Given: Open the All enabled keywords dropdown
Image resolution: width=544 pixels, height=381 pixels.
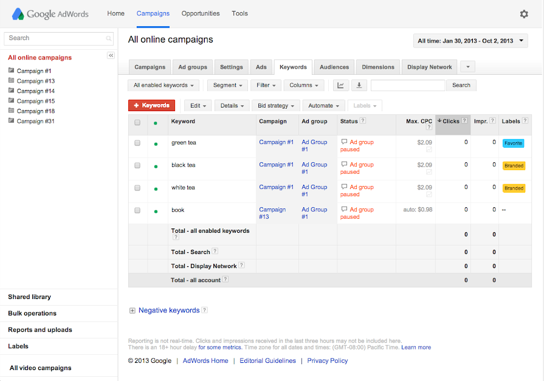Looking at the screenshot, I should click(x=164, y=86).
